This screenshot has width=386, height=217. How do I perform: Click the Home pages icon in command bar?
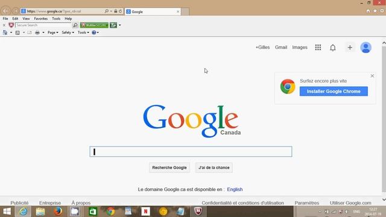(5, 33)
